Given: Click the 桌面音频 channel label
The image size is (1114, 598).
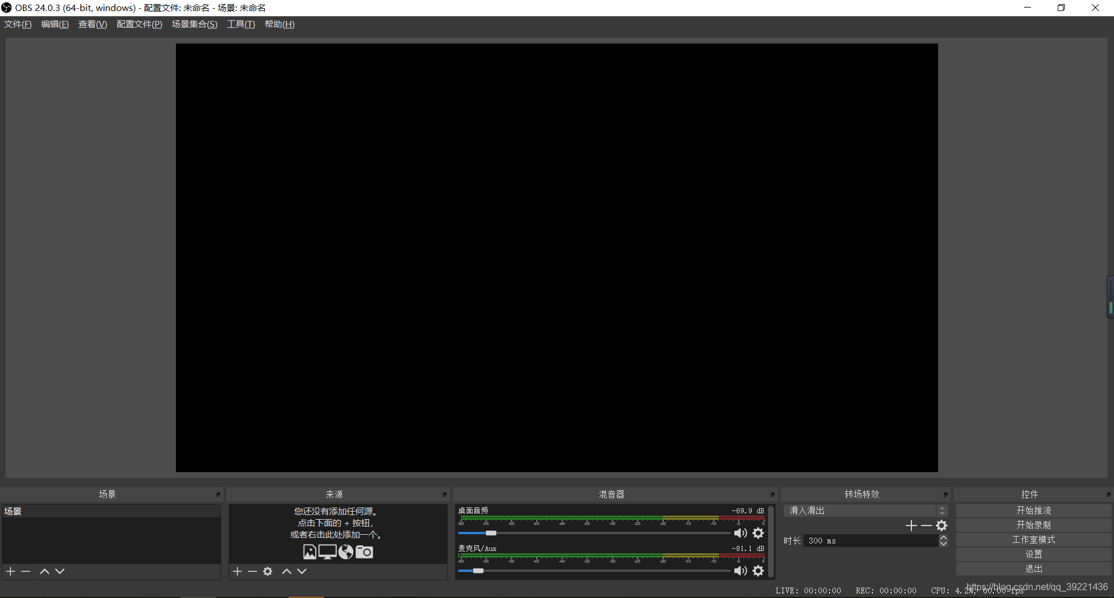Looking at the screenshot, I should [473, 510].
